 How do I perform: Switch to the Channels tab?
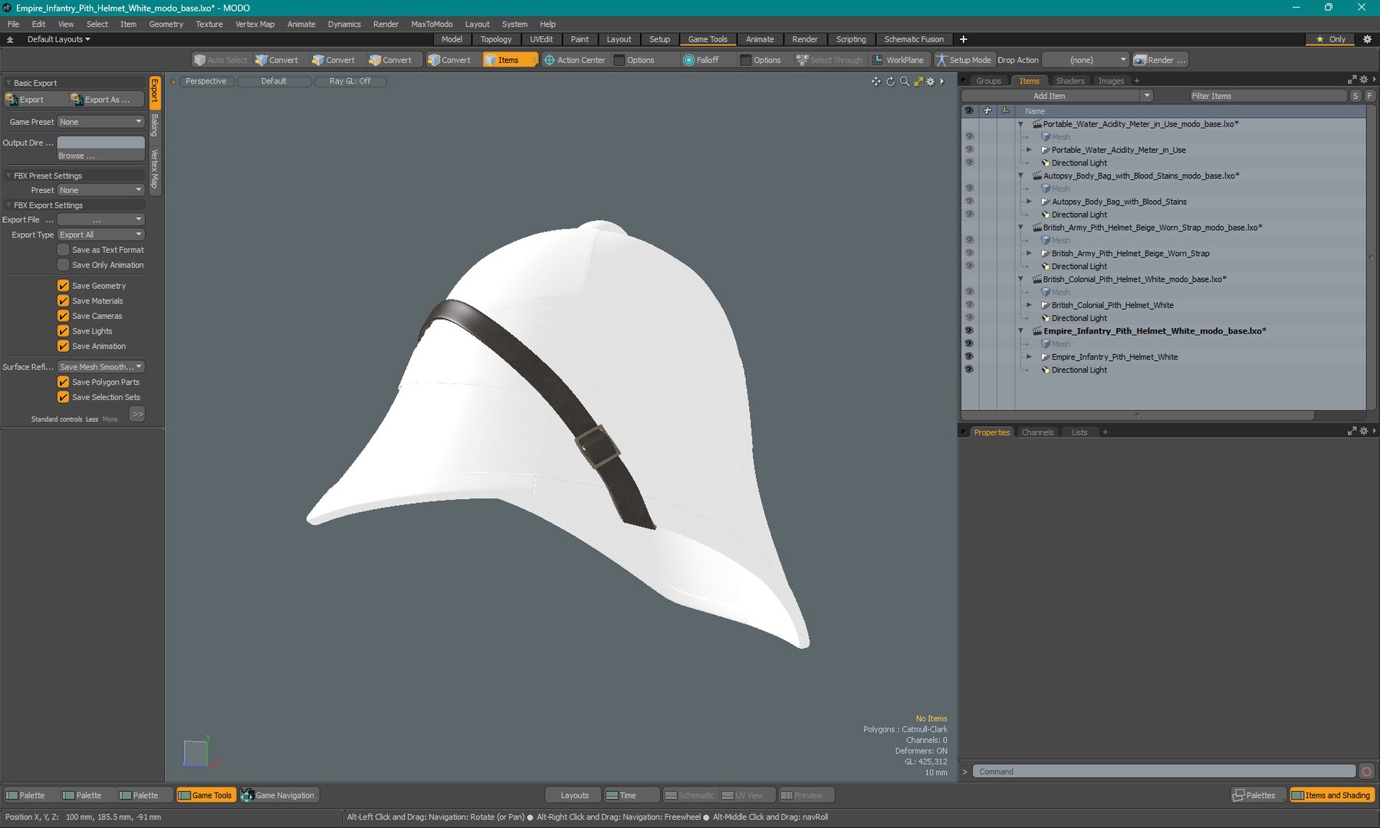(1037, 432)
